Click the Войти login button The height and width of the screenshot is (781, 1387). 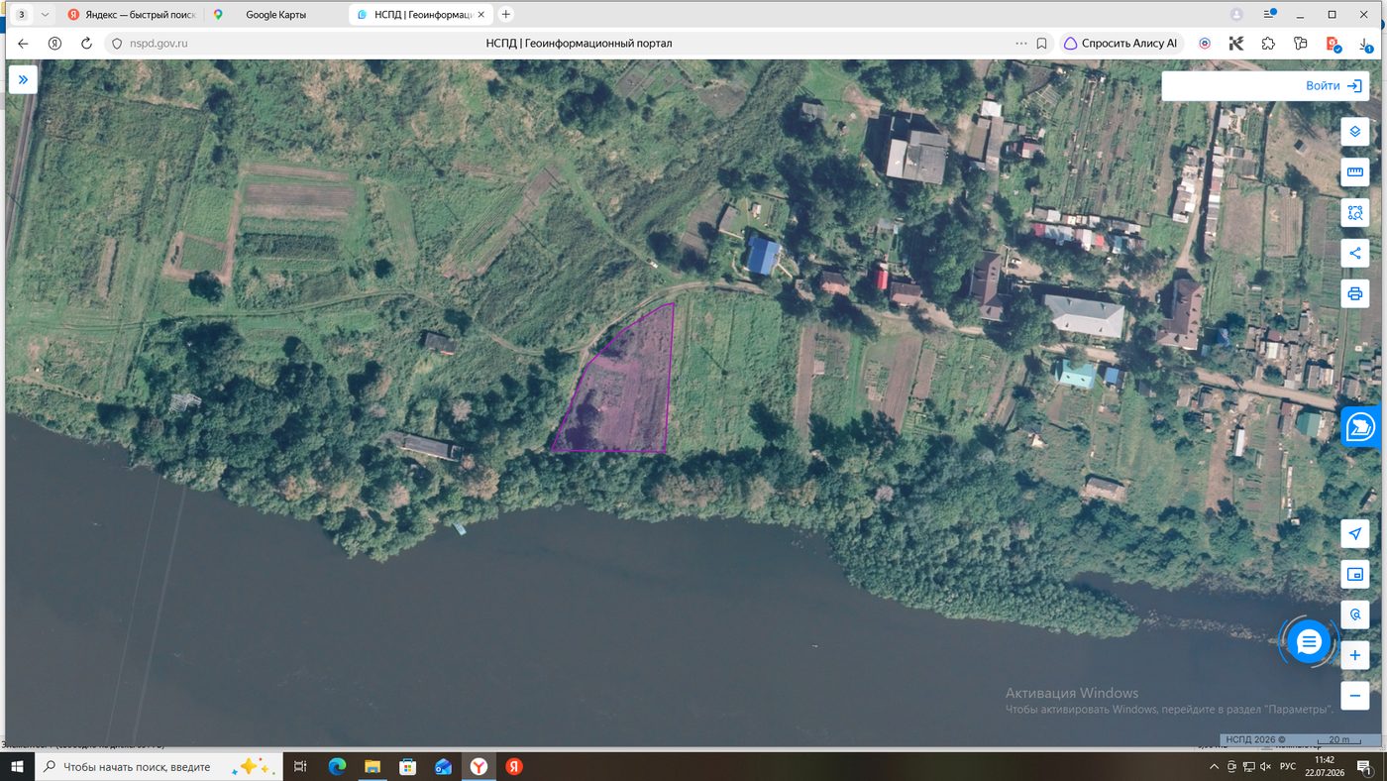point(1265,86)
